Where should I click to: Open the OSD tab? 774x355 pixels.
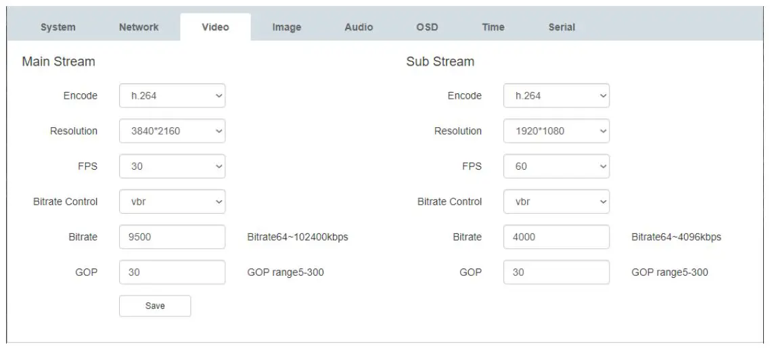(427, 27)
